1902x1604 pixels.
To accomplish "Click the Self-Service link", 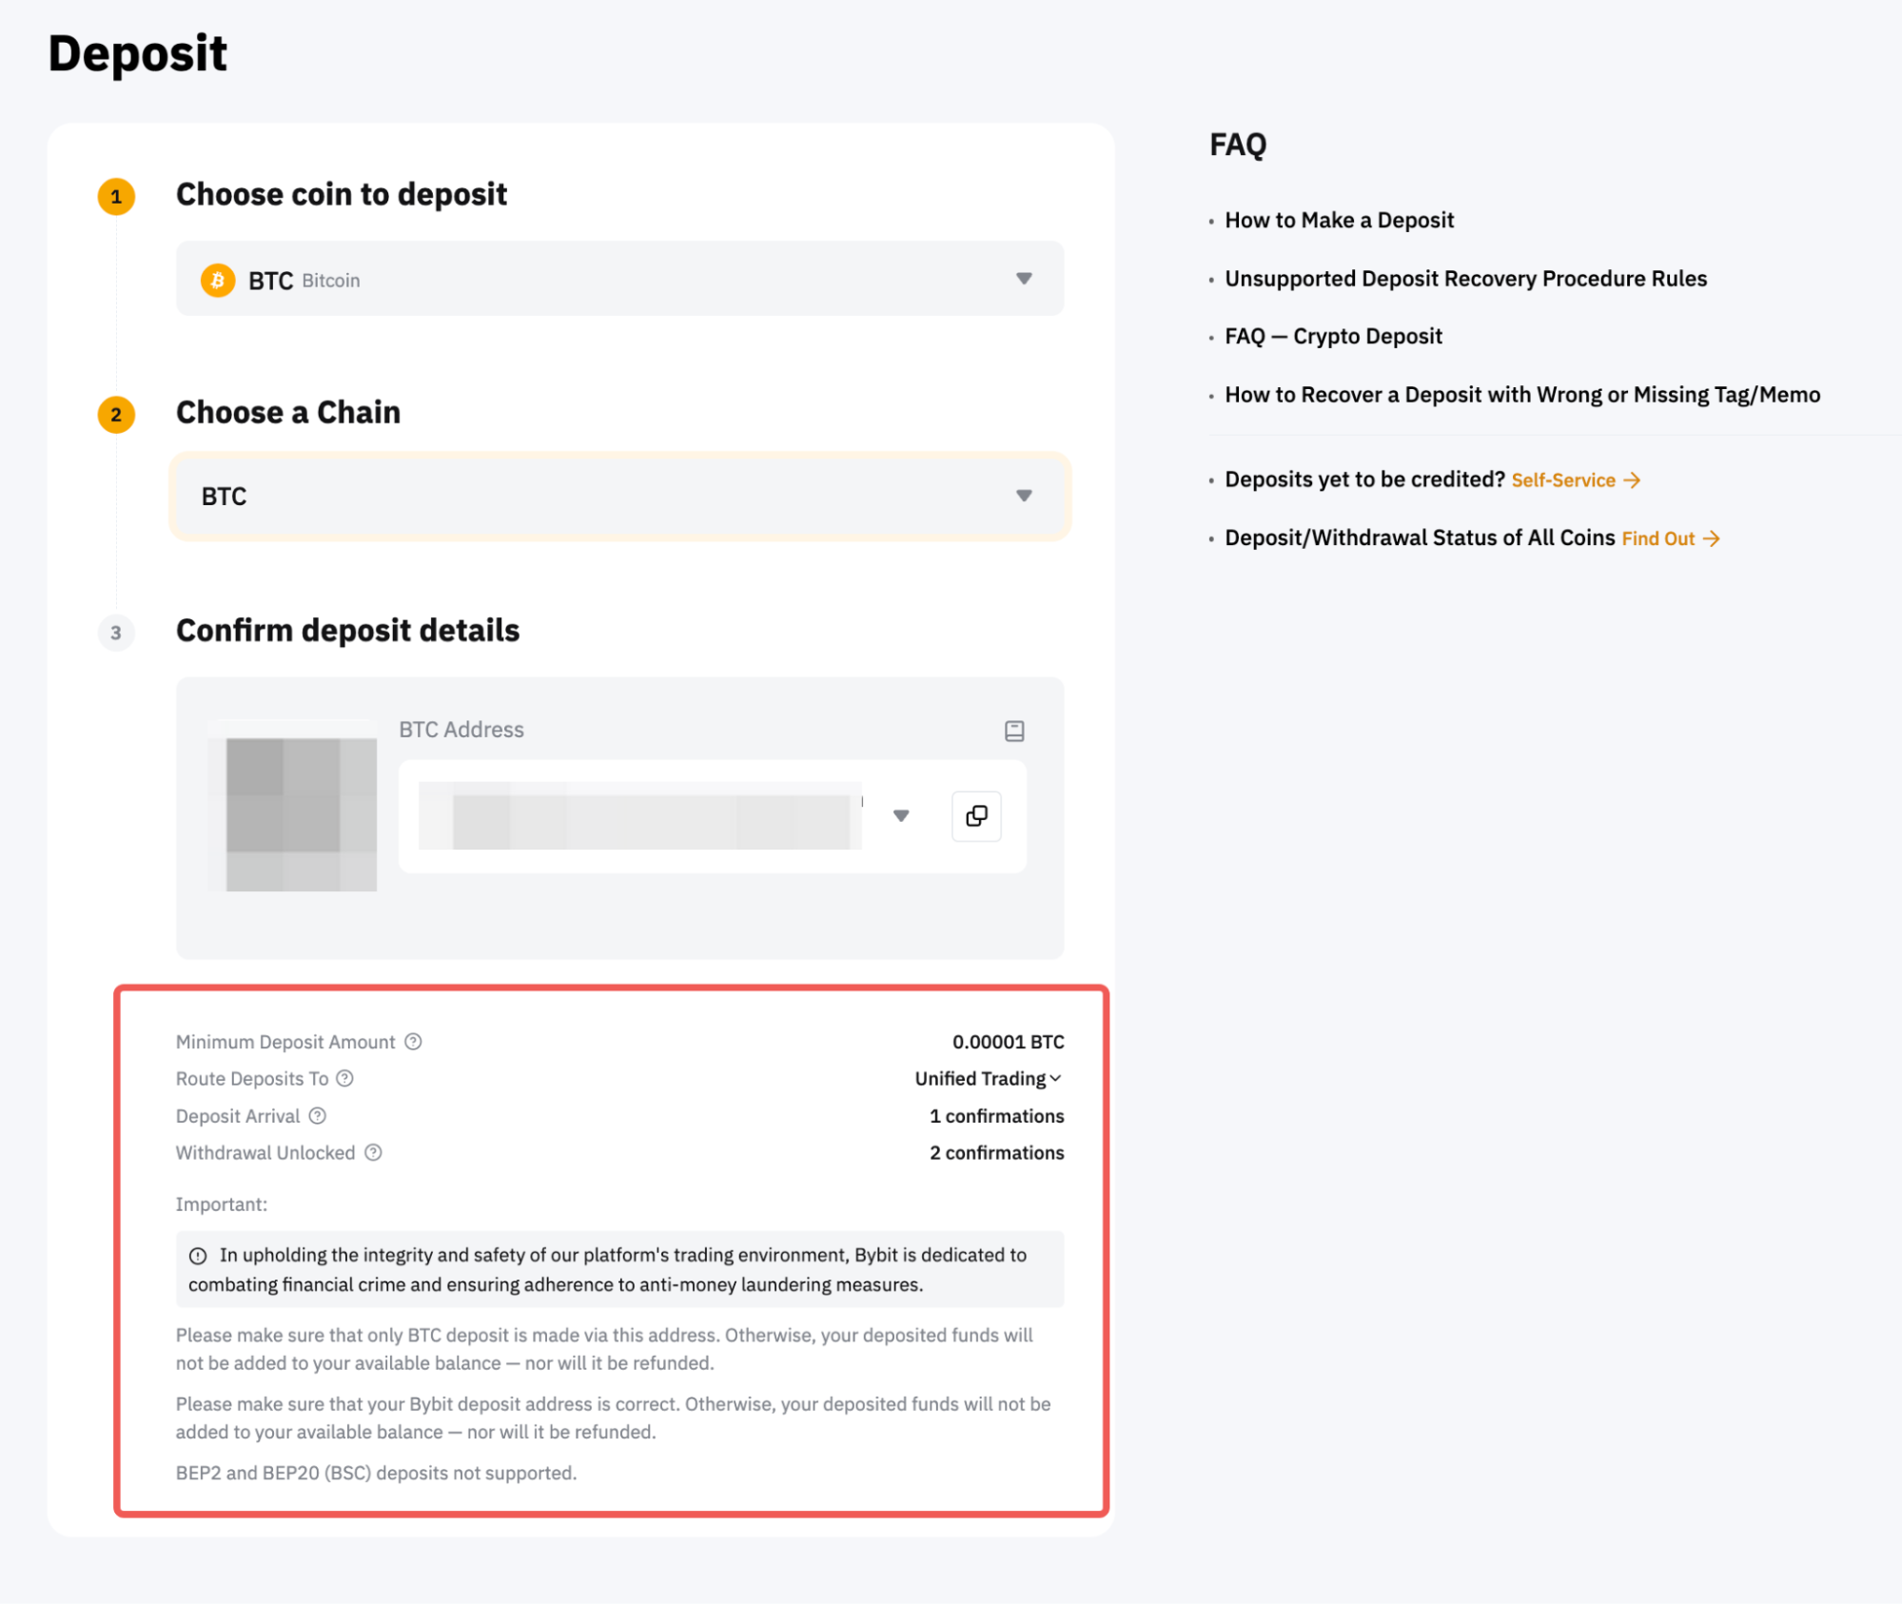I will pos(1563,480).
